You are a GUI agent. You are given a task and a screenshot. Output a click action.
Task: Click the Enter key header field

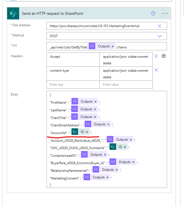click(73, 85)
